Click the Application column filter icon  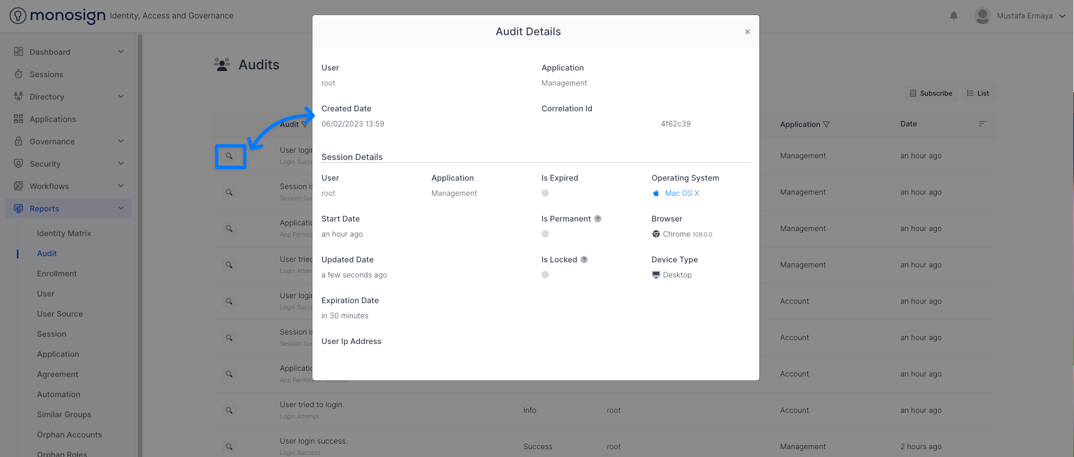click(x=826, y=124)
